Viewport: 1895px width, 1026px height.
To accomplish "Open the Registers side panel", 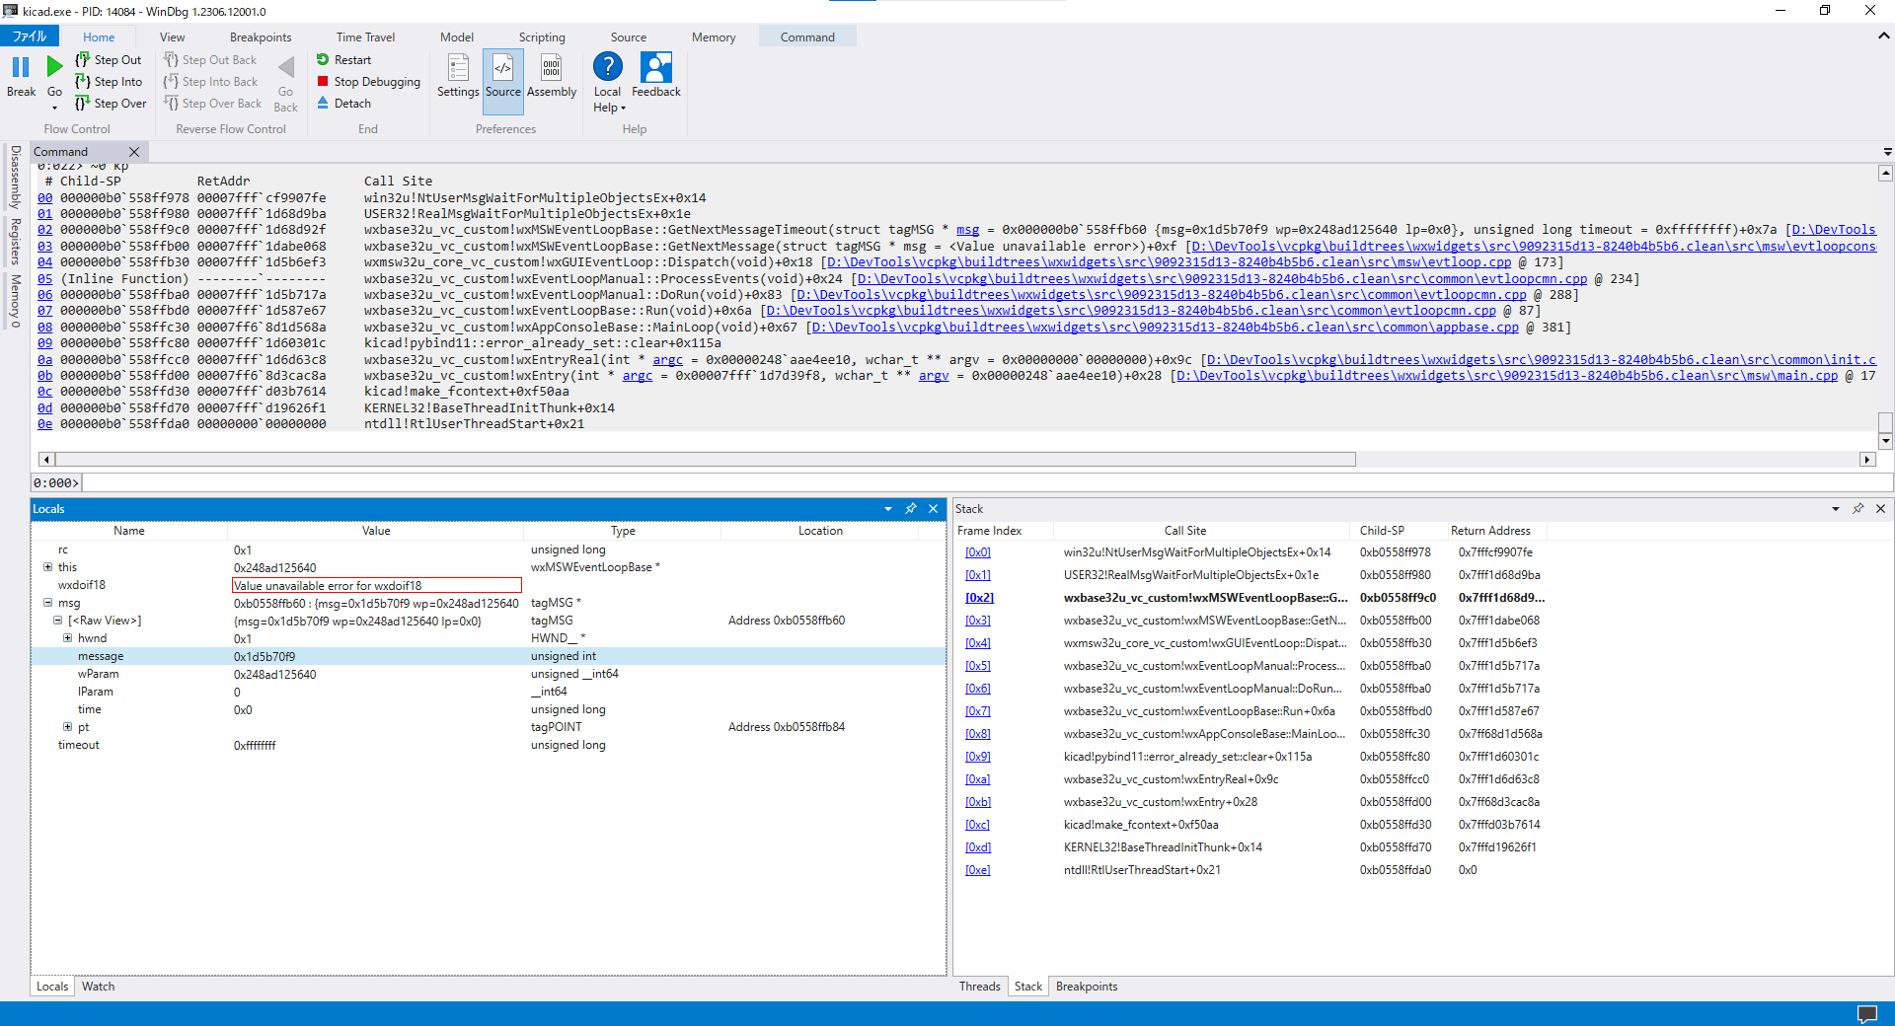I will coord(16,242).
